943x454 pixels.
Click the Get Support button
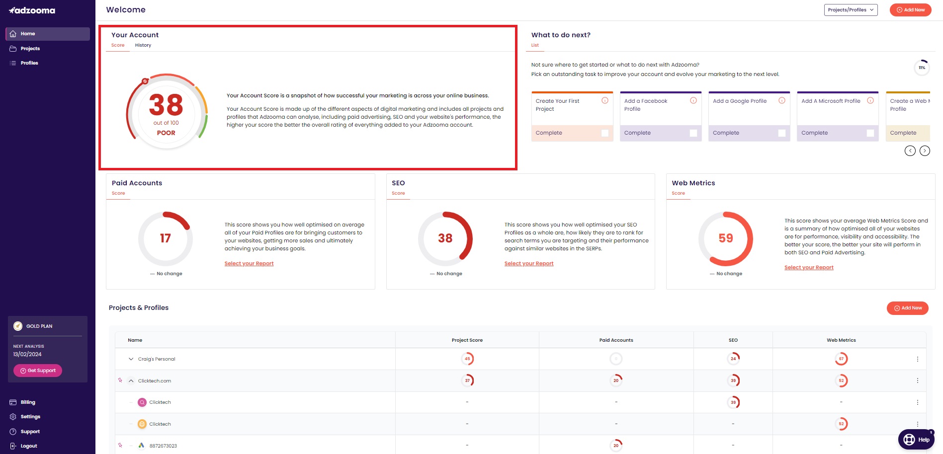(38, 371)
